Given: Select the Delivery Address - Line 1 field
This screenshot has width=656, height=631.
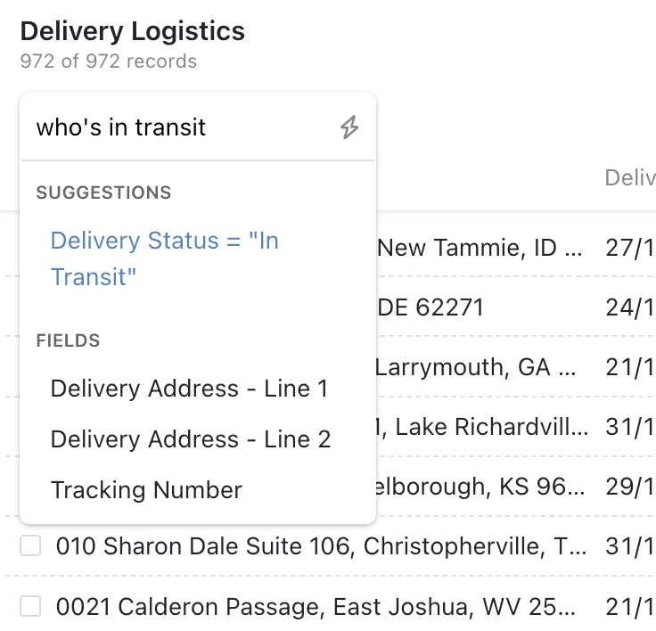Looking at the screenshot, I should click(190, 389).
